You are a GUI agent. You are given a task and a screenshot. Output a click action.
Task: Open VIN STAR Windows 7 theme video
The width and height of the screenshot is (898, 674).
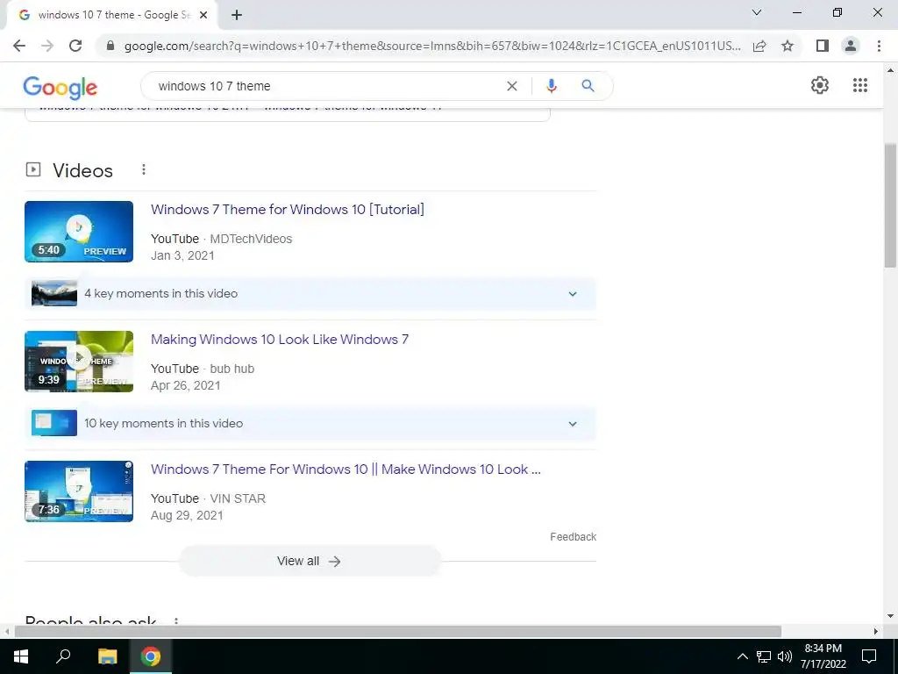(x=346, y=470)
